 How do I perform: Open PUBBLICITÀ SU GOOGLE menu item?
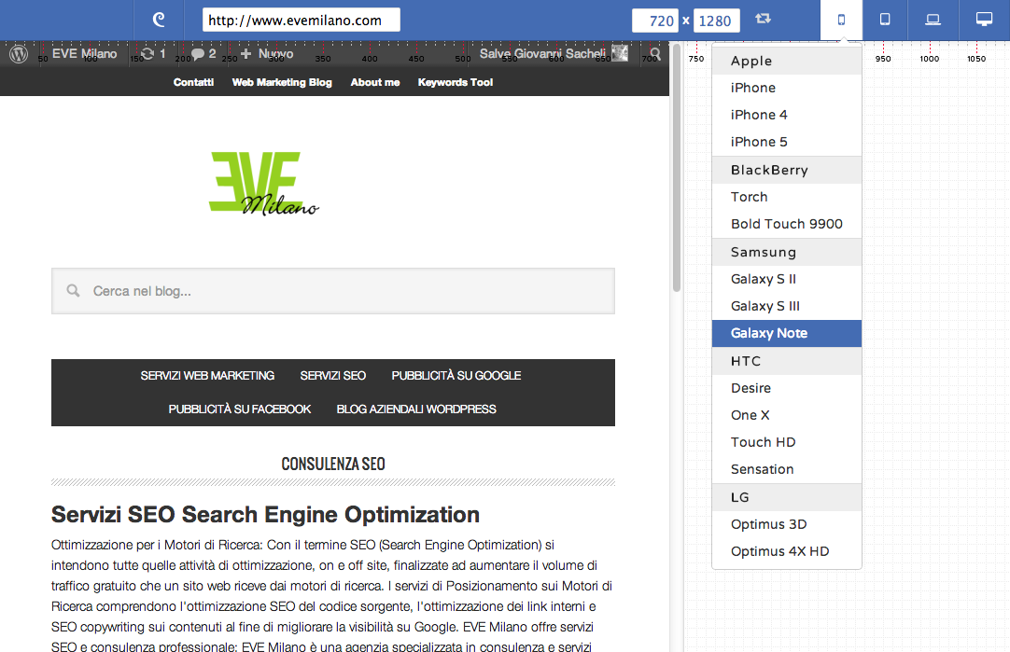tap(456, 376)
